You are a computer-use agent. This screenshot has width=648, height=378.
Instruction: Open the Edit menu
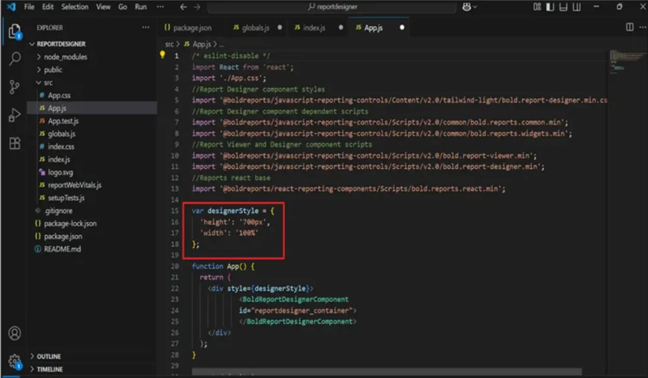point(48,7)
